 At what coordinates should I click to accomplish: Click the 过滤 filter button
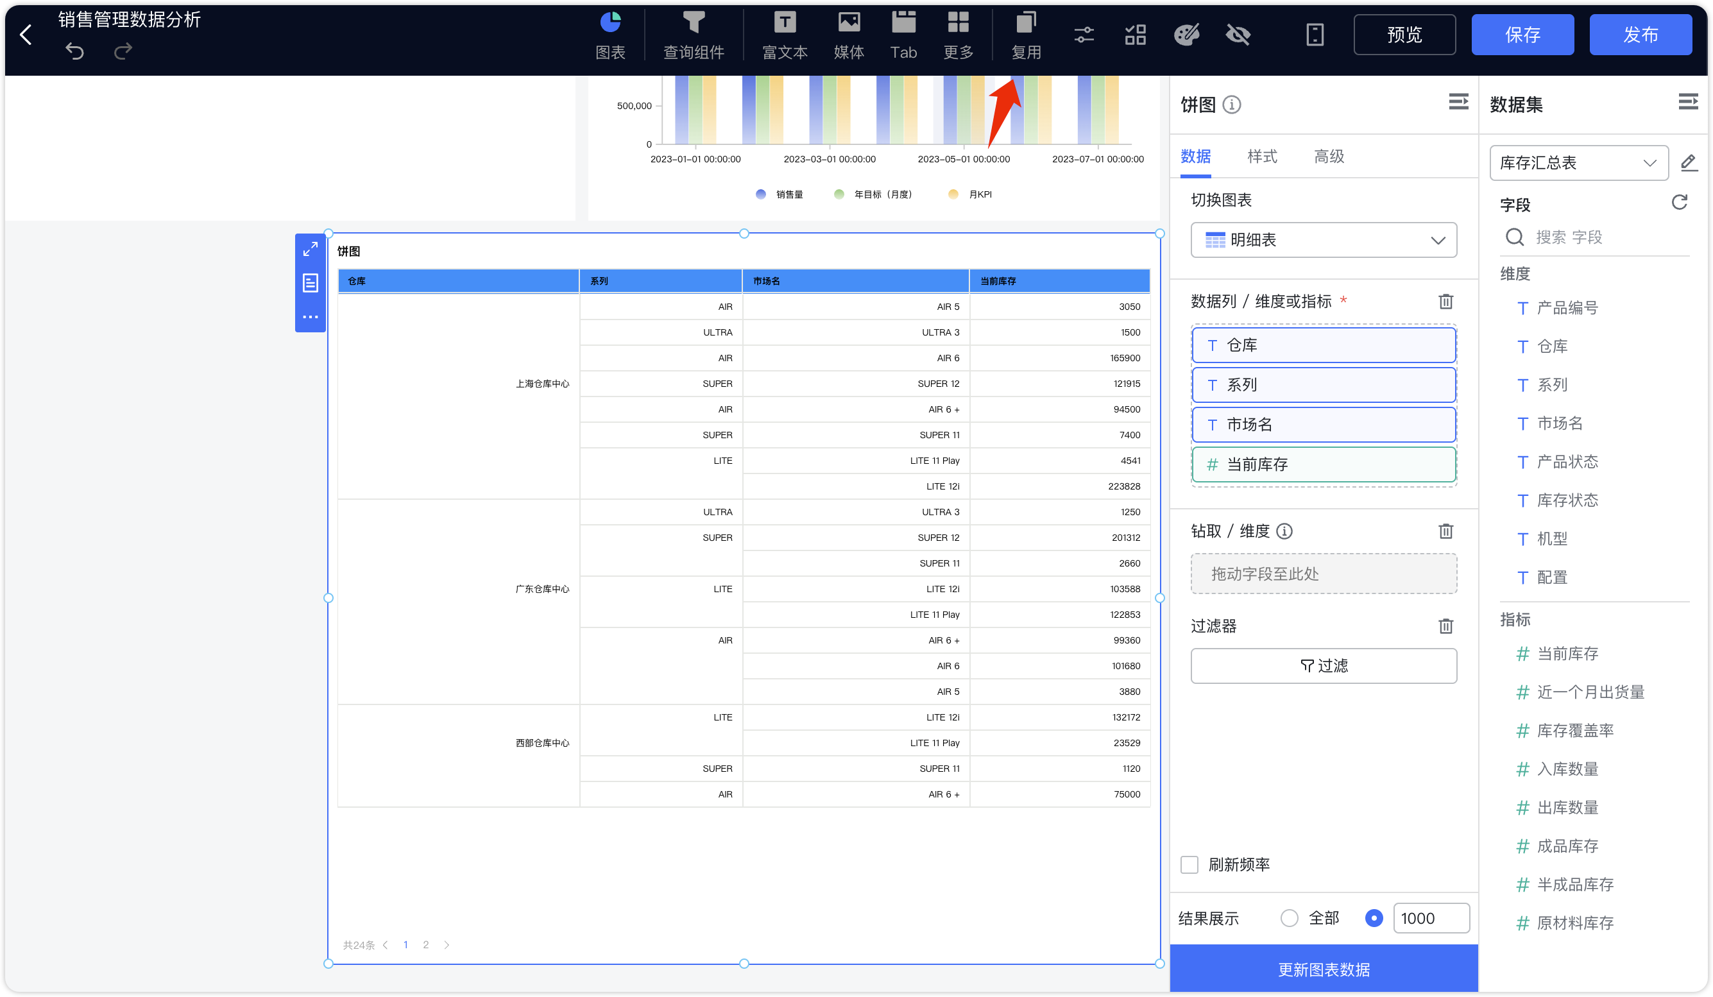(x=1323, y=665)
